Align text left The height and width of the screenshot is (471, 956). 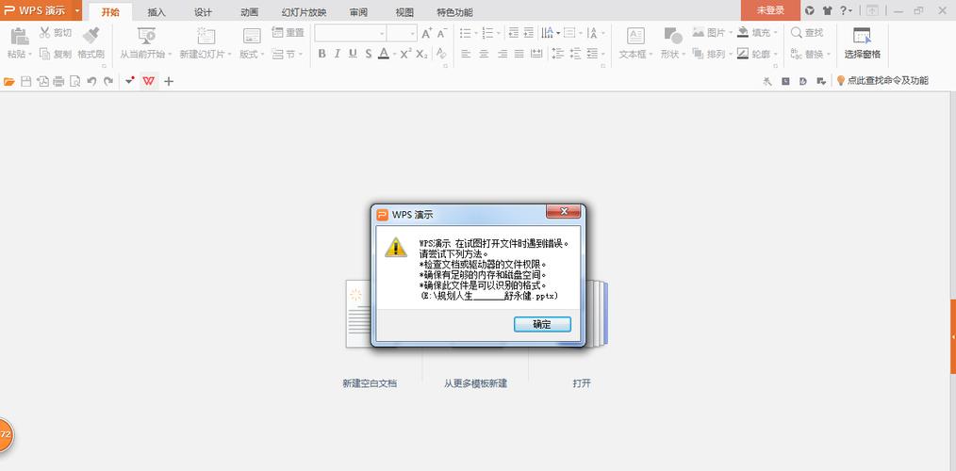(467, 54)
